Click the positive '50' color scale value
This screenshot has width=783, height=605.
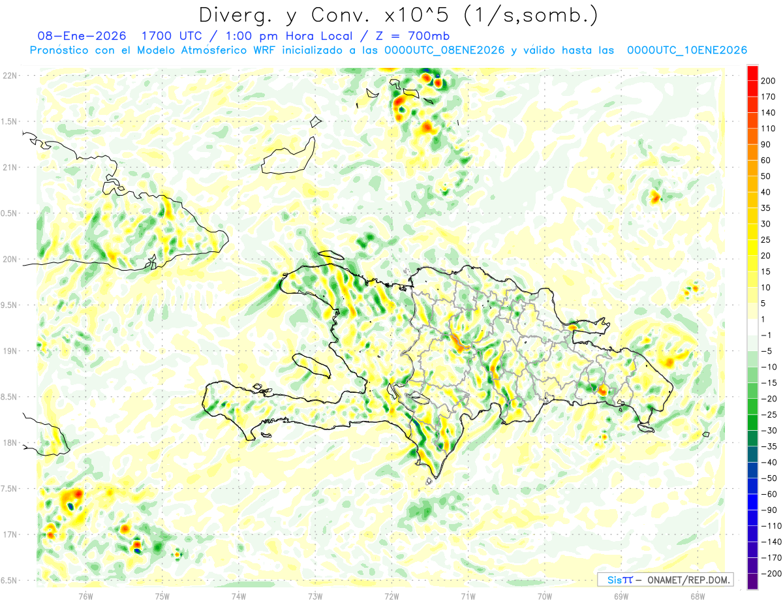(766, 176)
